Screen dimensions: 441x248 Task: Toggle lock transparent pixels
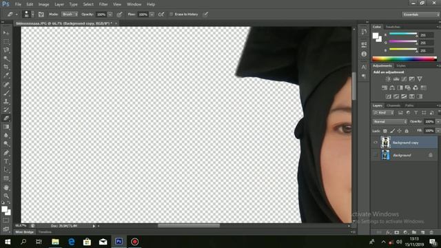385,131
